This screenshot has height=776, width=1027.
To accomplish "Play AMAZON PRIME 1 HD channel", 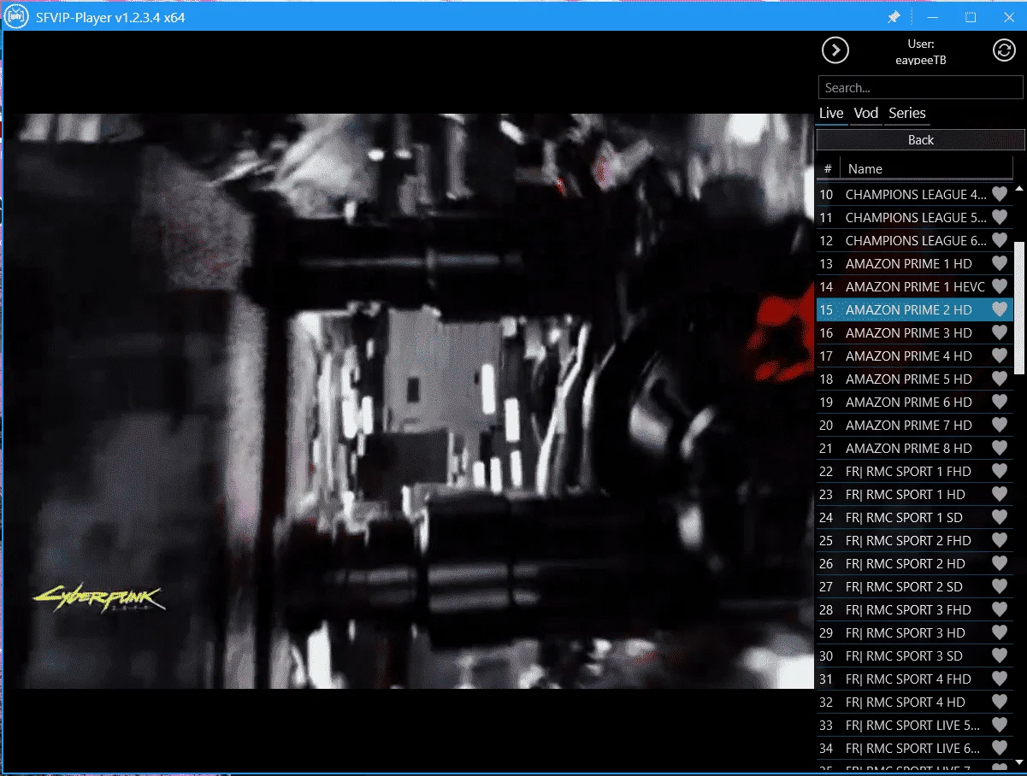I will coord(915,263).
